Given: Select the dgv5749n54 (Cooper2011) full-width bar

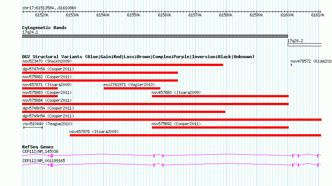Looking at the screenshot, I should click(172, 120).
